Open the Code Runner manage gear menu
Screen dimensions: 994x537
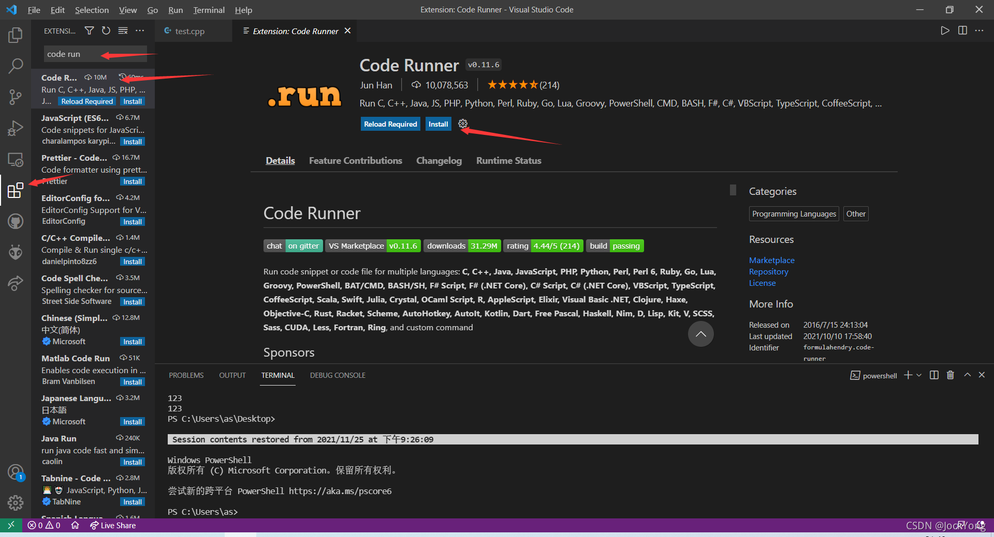point(463,124)
